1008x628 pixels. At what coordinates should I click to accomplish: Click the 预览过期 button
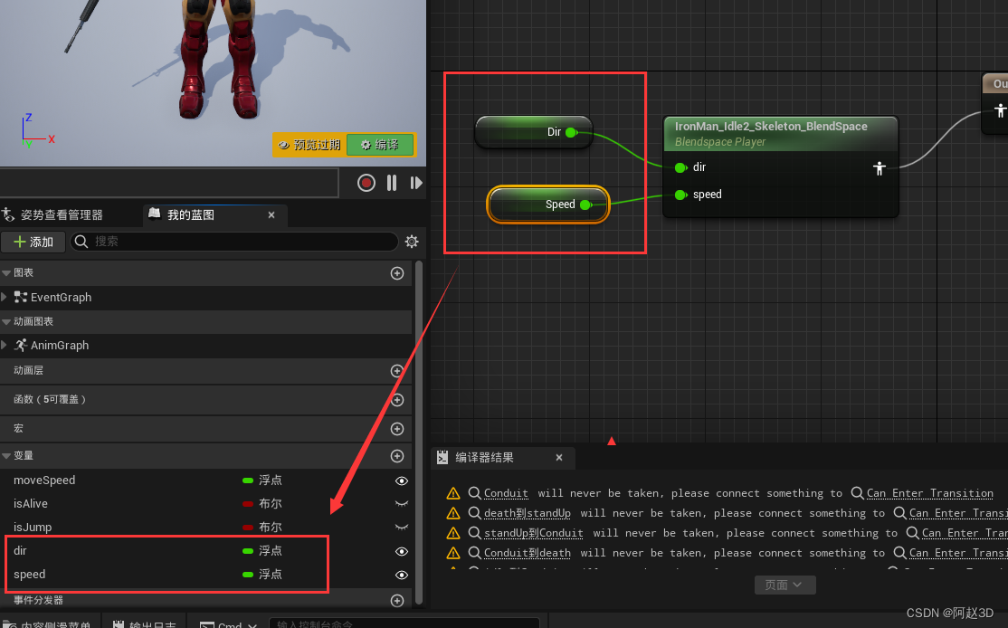click(x=309, y=145)
